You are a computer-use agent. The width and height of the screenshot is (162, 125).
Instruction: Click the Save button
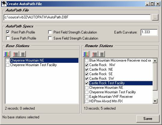click(x=148, y=119)
